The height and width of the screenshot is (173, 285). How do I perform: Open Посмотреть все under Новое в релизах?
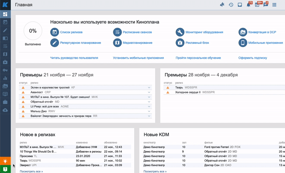pos(31,171)
